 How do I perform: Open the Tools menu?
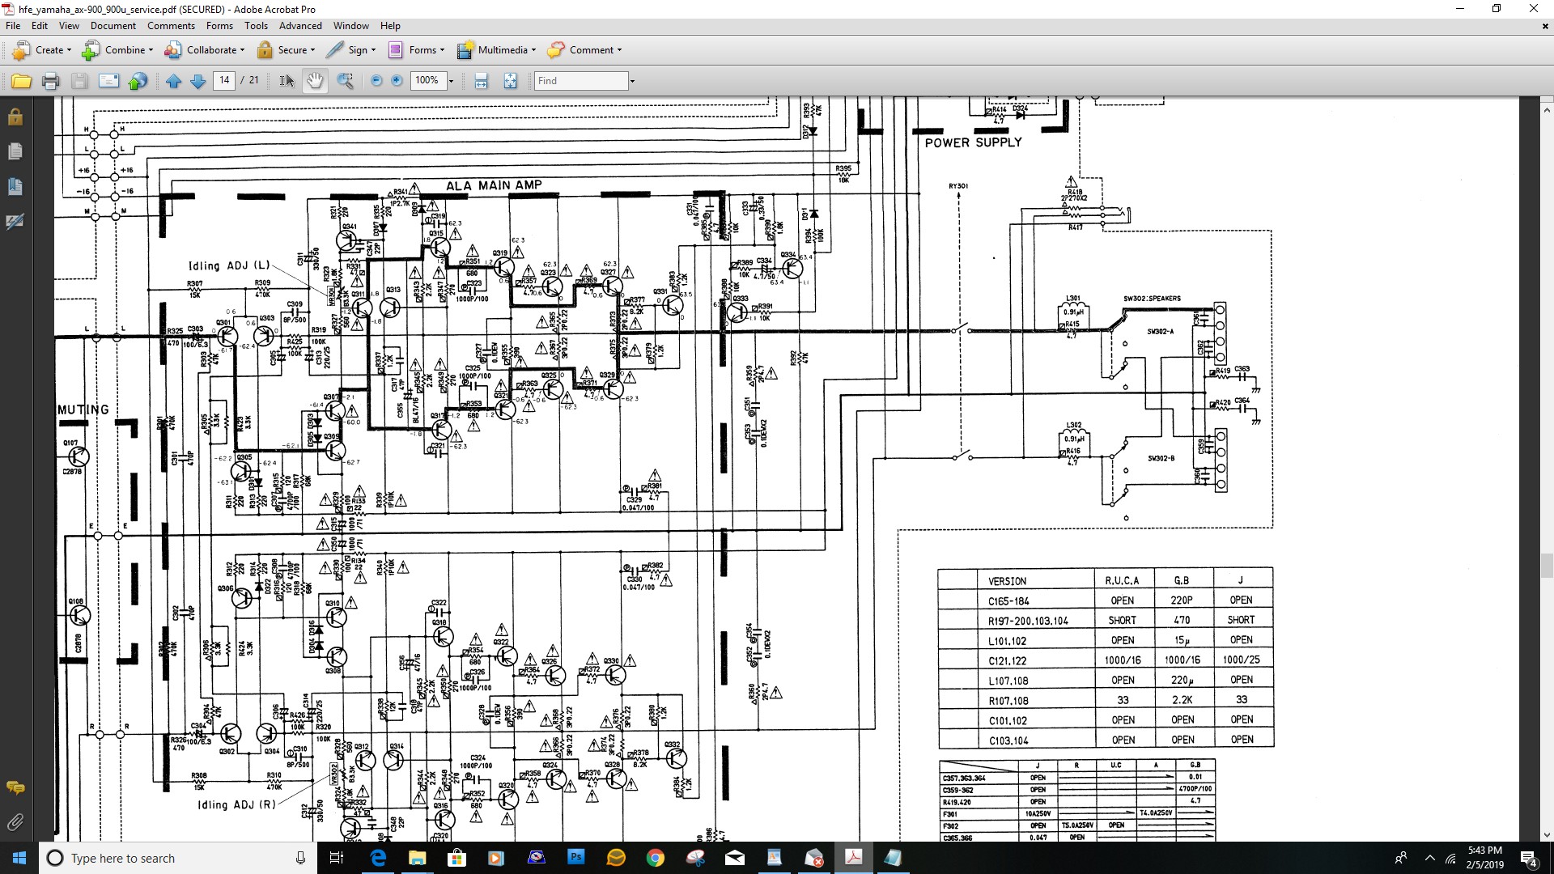(256, 26)
